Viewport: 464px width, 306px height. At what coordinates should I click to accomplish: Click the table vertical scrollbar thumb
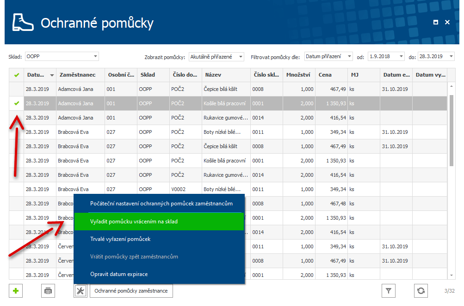[451, 131]
